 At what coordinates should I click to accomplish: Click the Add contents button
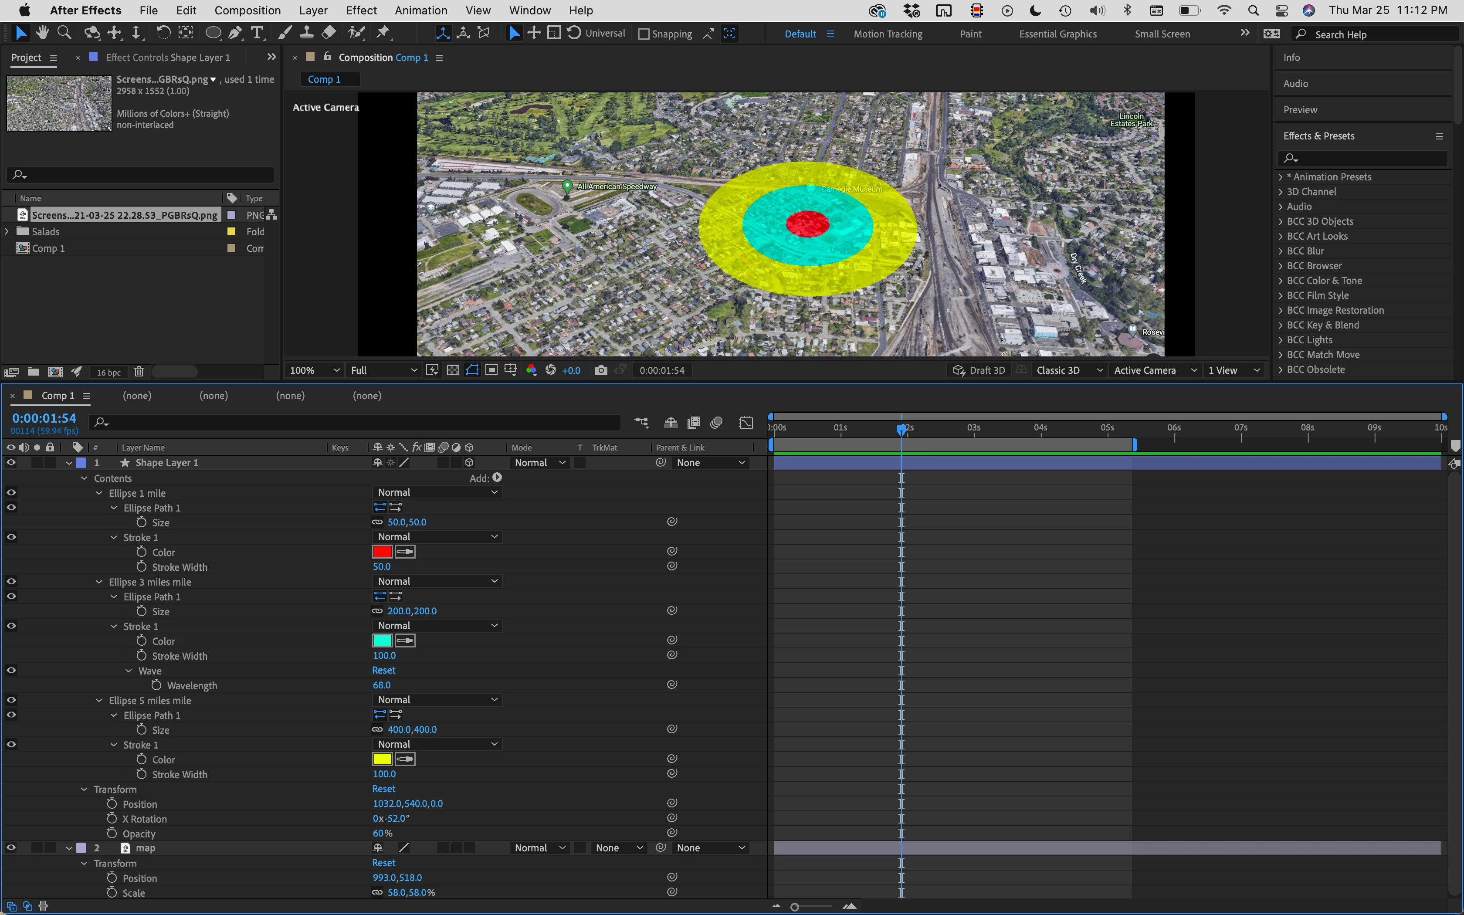point(497,478)
